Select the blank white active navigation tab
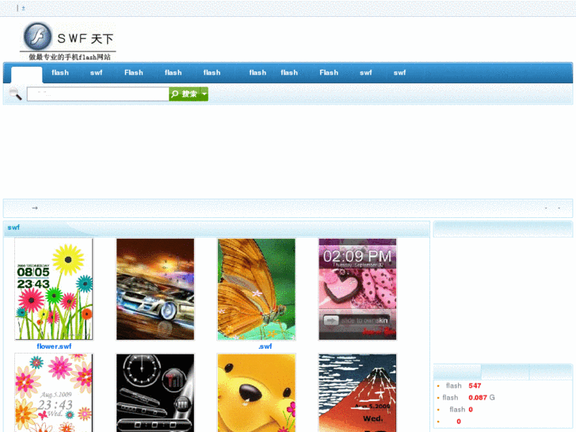 click(x=26, y=74)
